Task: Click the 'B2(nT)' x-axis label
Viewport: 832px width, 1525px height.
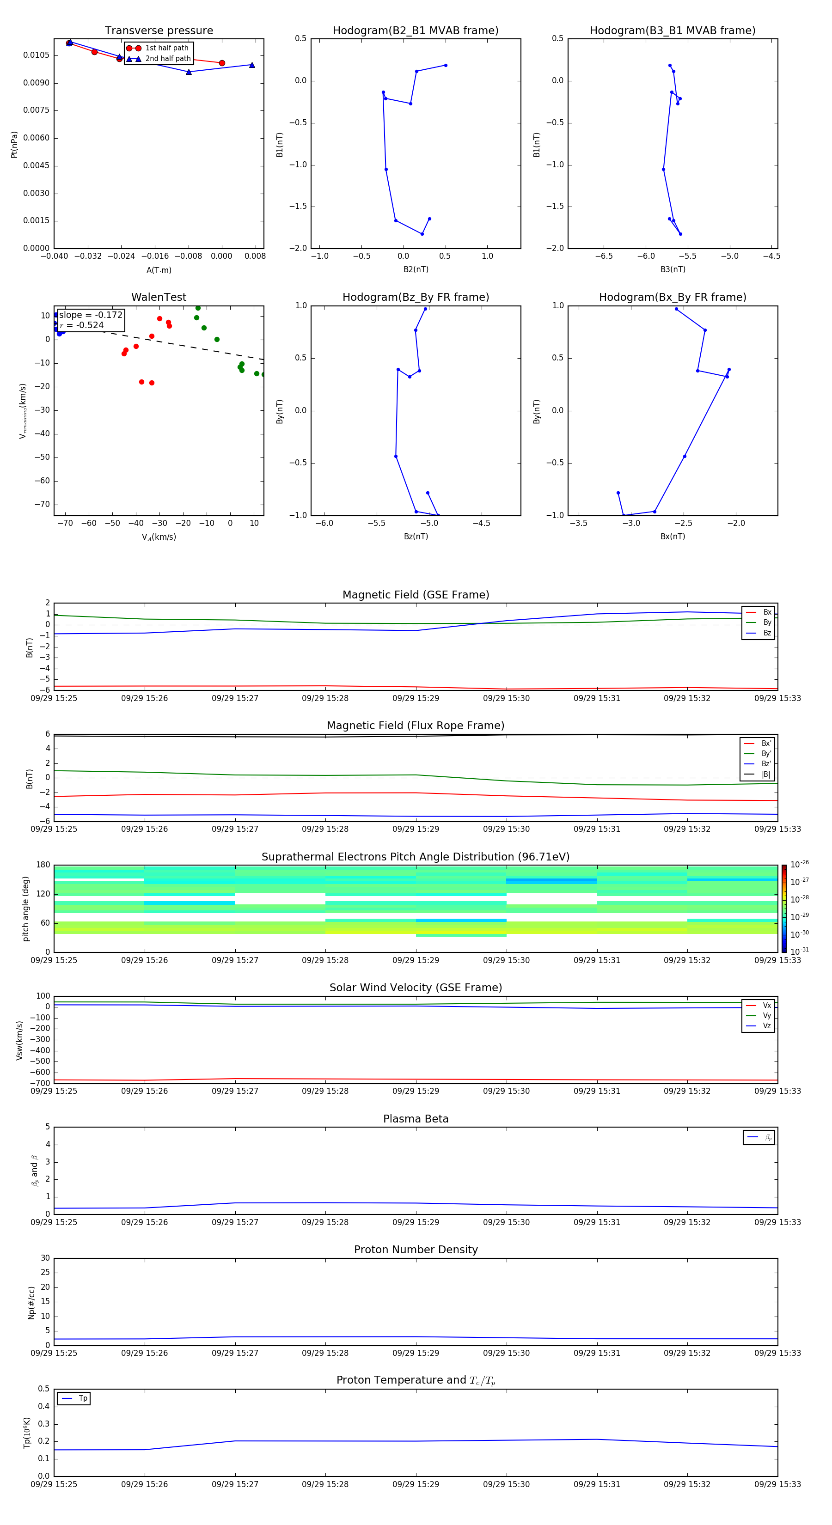Action: point(416,269)
